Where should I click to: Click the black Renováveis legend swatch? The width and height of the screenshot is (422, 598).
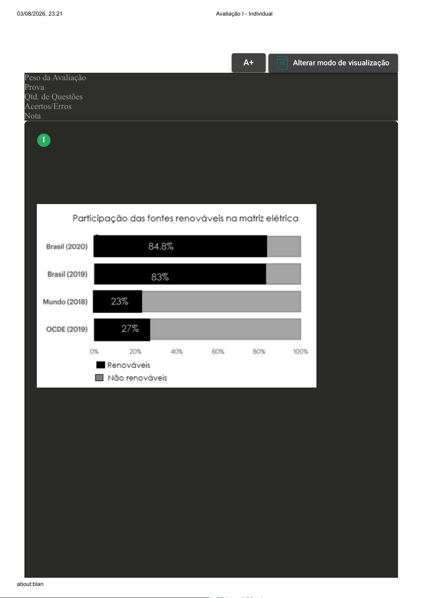pos(101,365)
